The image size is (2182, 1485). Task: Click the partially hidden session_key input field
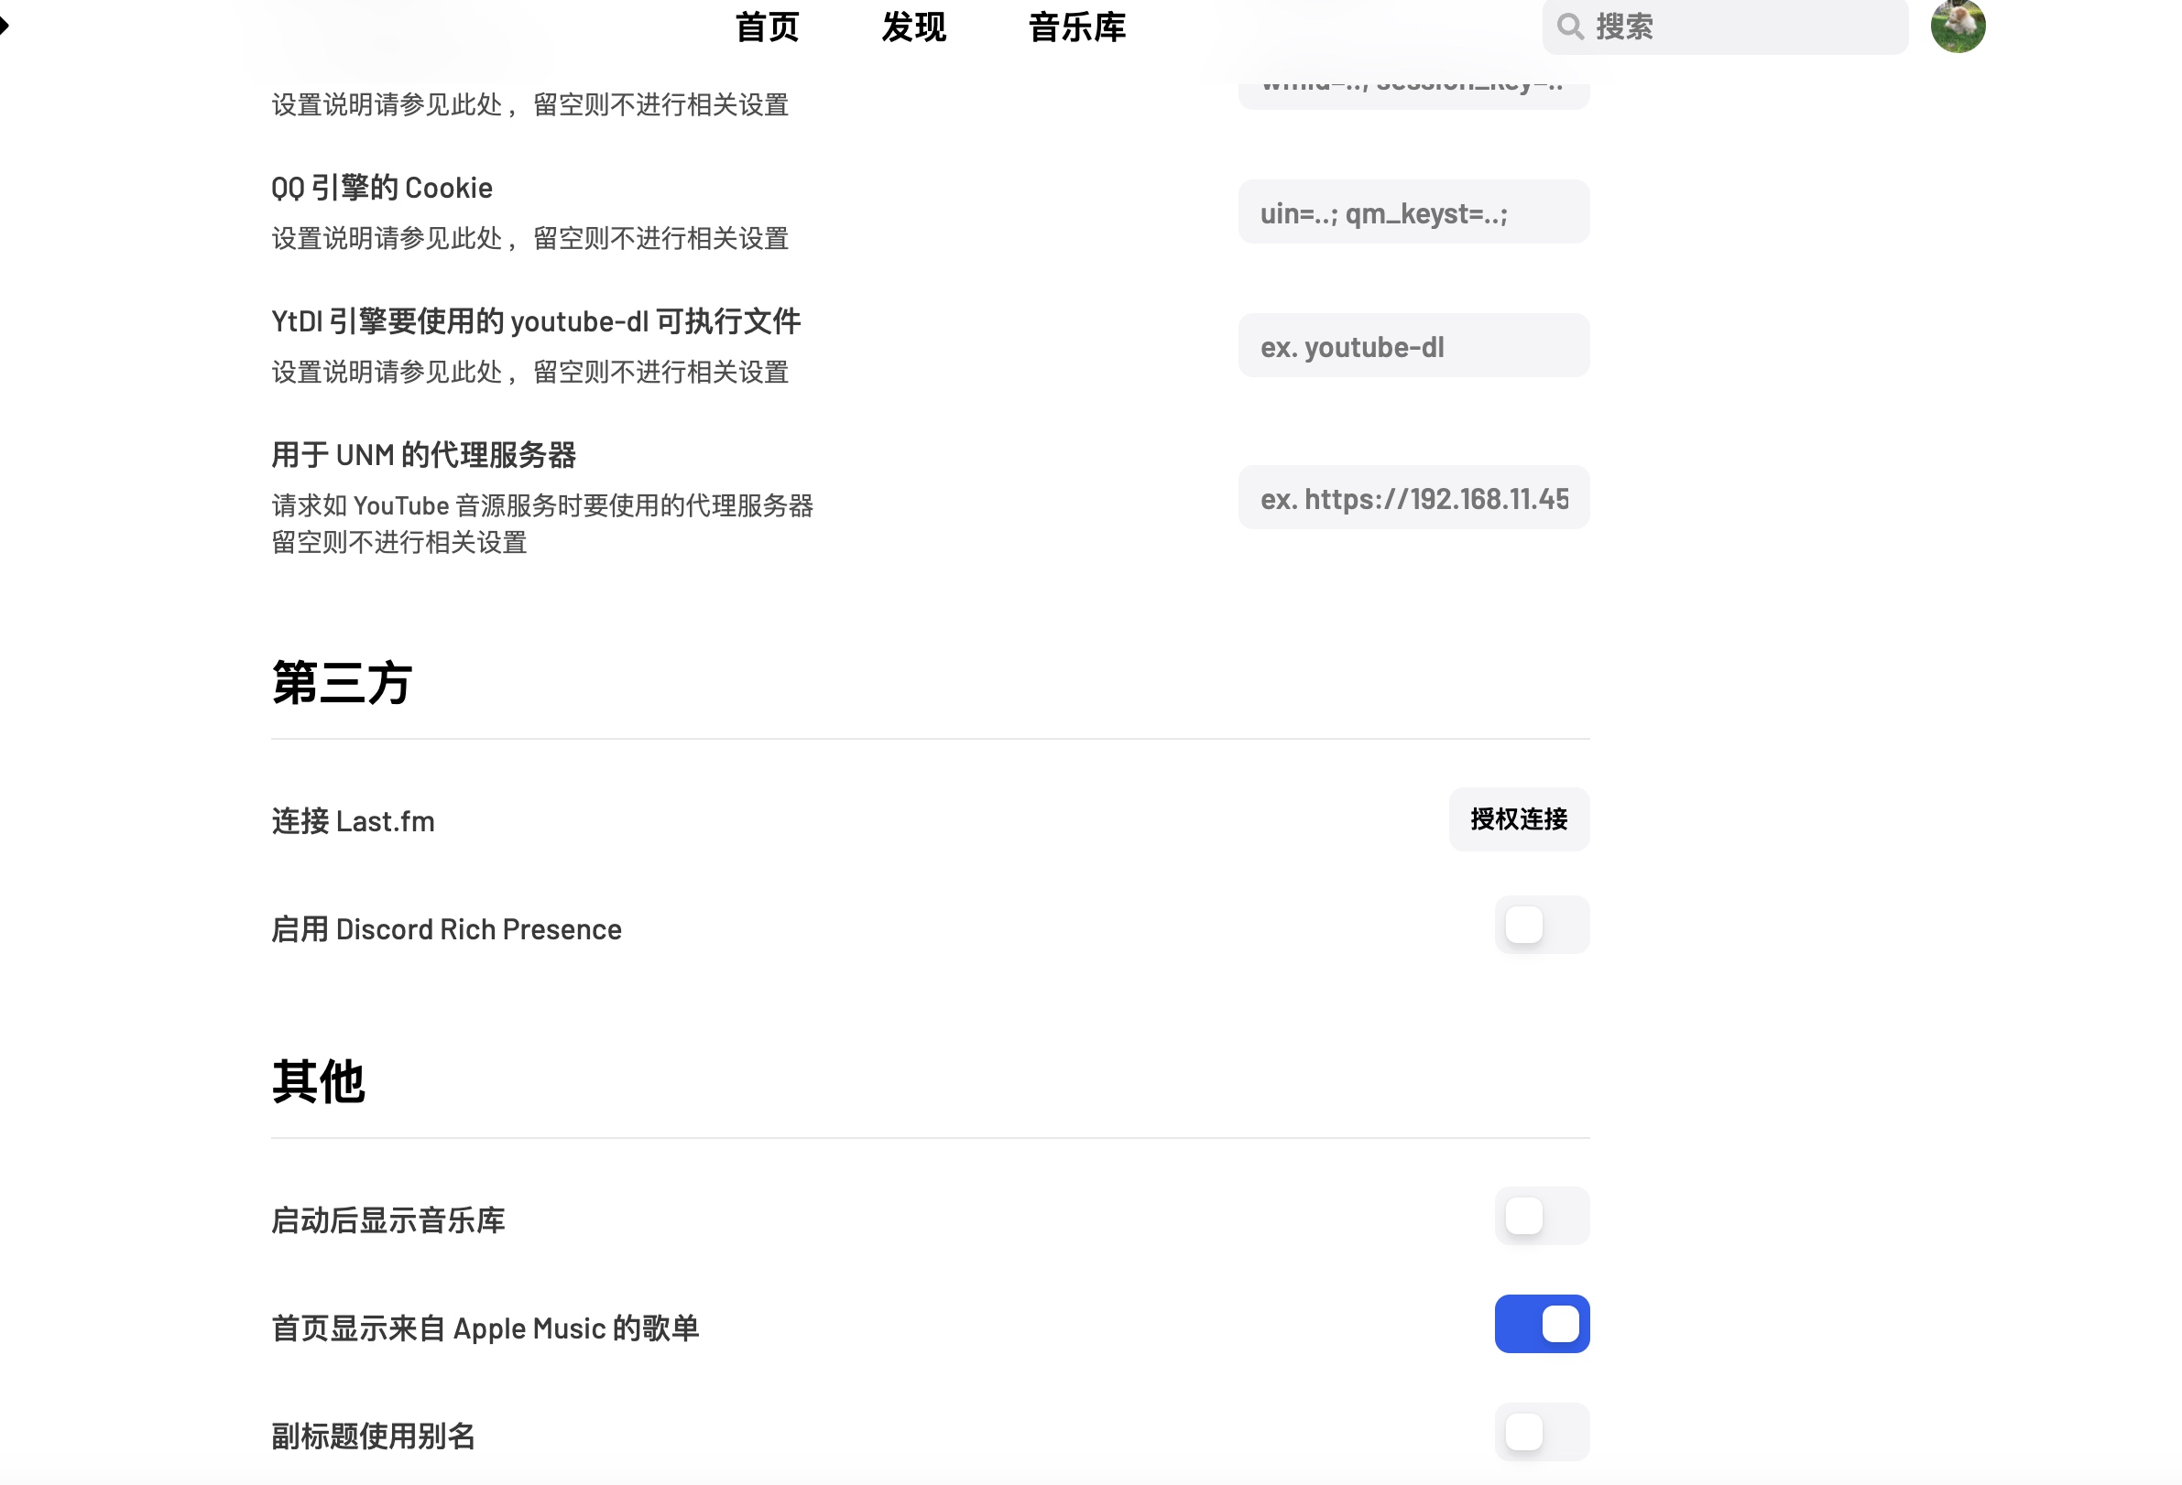point(1413,94)
